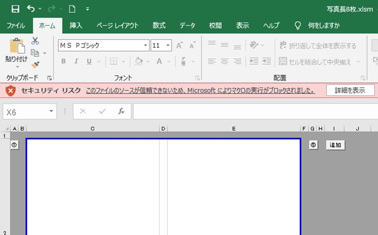Expand the font size dropdown
The height and width of the screenshot is (235, 378).
(x=168, y=45)
